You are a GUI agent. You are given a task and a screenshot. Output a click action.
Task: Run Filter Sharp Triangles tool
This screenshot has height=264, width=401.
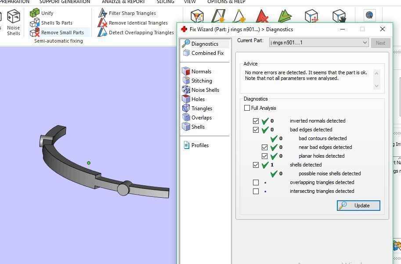(x=127, y=13)
